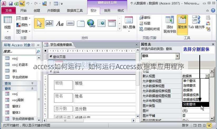Select the pointer selection tool control

click(x=39, y=23)
